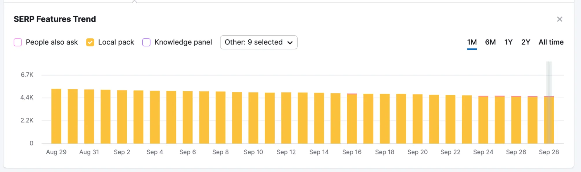Click the highlighted Sep 28 bar
The width and height of the screenshot is (581, 172).
[x=549, y=121]
